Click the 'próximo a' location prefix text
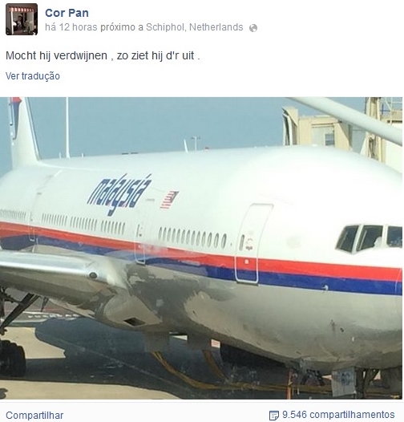Screen dimensions: 404x422 [122, 27]
